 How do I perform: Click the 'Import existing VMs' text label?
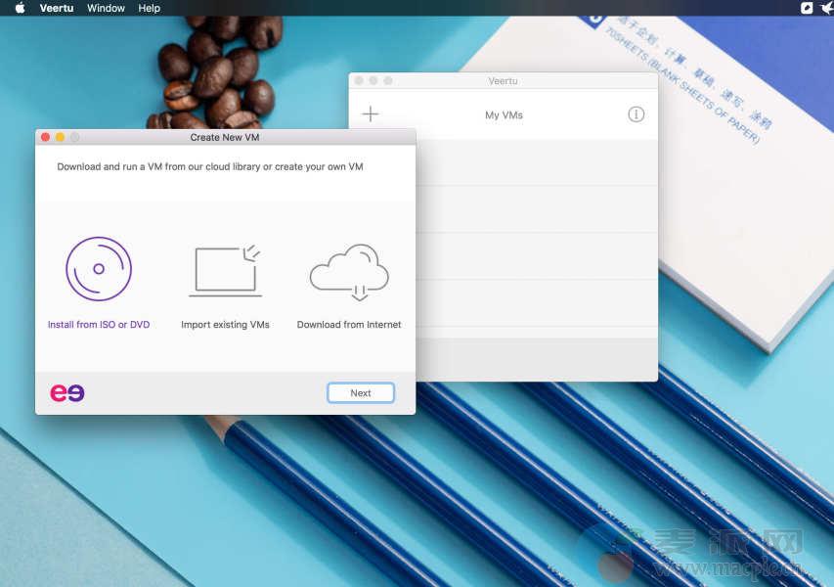(225, 325)
